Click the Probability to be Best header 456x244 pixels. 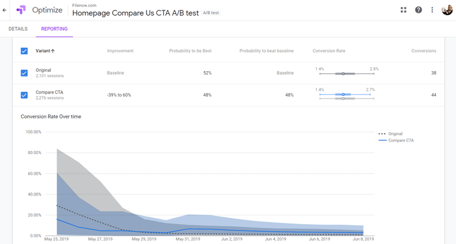click(x=190, y=51)
